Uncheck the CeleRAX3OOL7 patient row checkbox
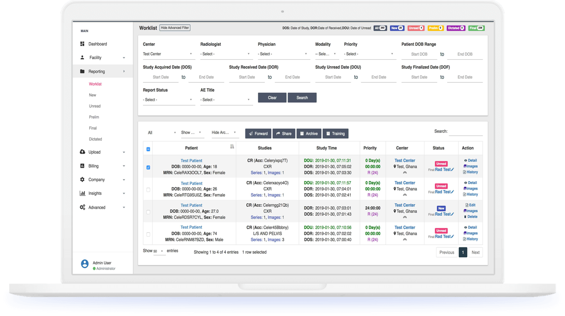This screenshot has height=316, width=565. [148, 167]
